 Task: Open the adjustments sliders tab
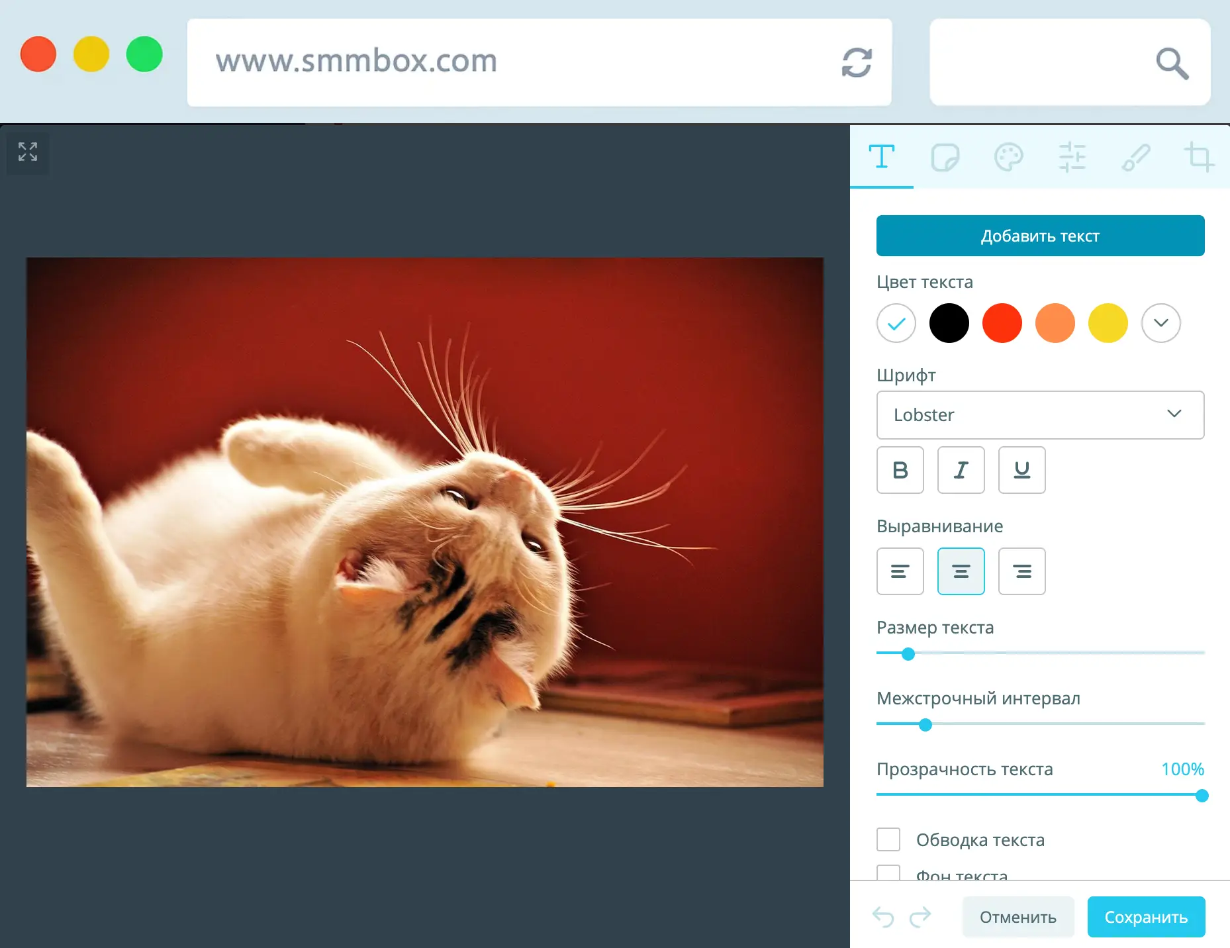point(1072,158)
